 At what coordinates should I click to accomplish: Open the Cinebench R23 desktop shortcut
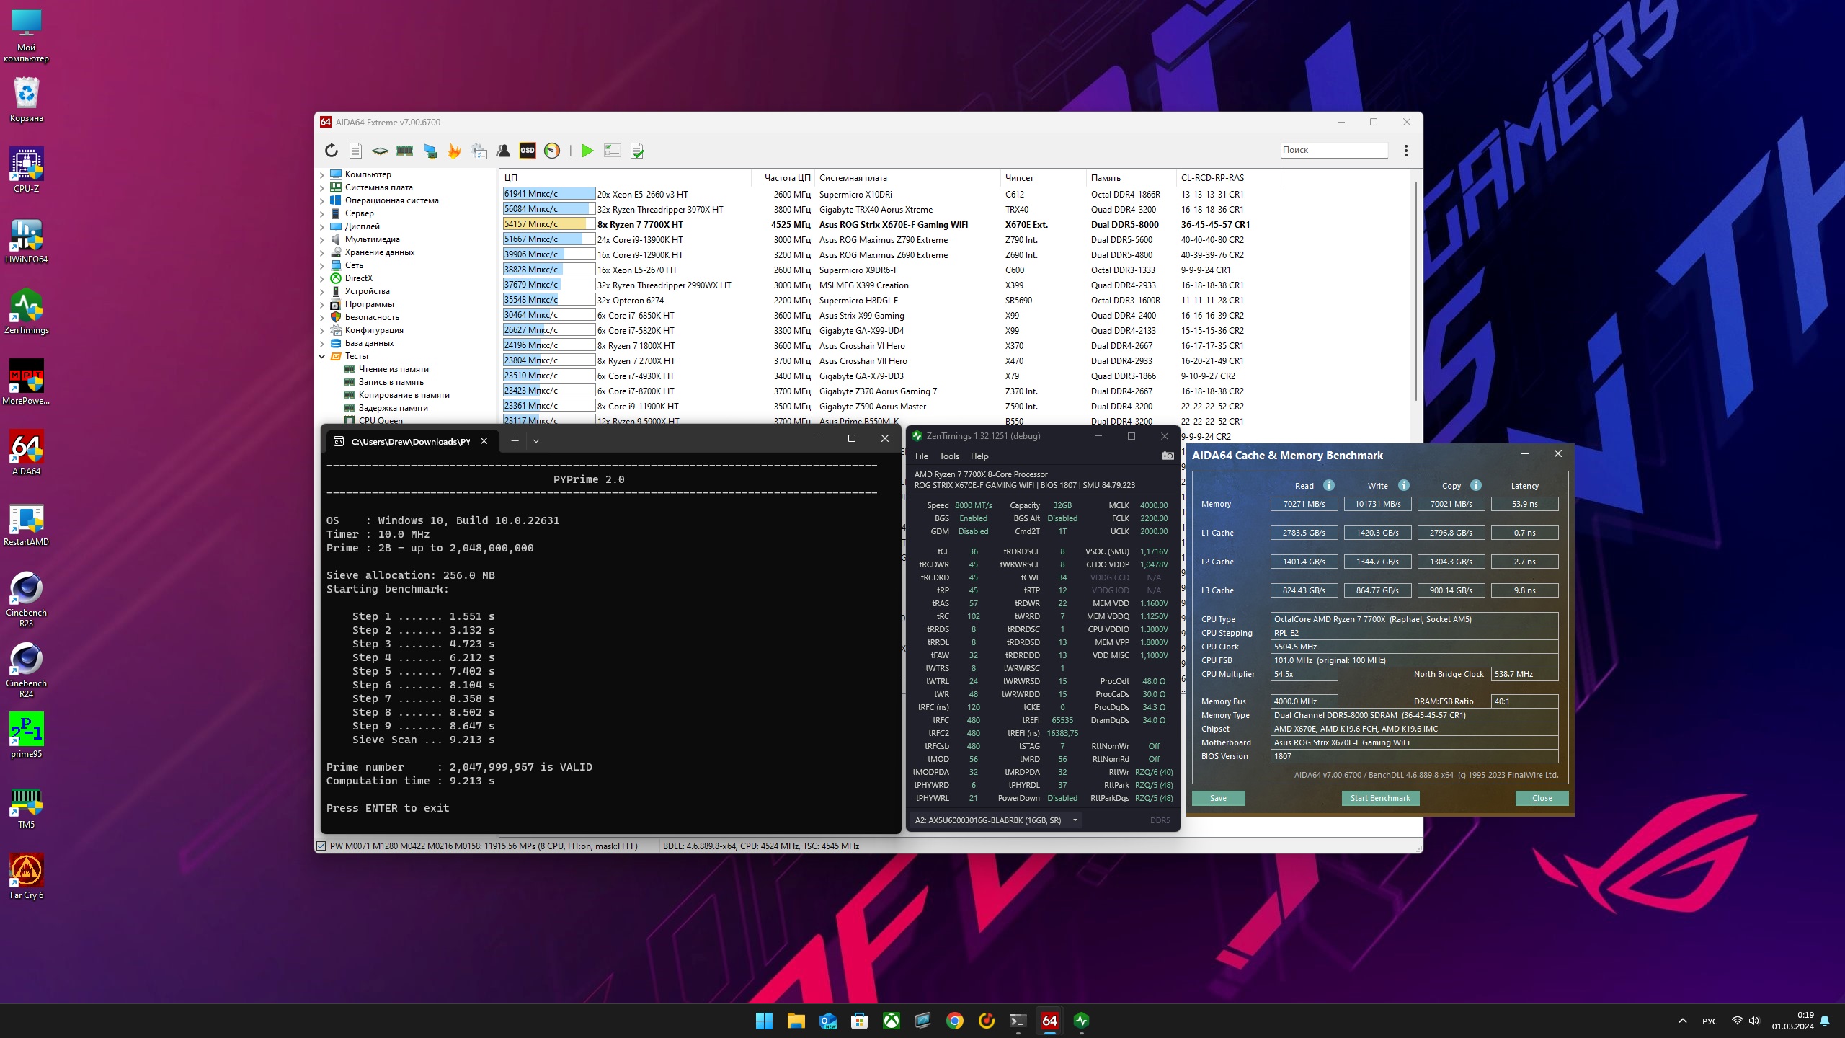click(x=27, y=599)
